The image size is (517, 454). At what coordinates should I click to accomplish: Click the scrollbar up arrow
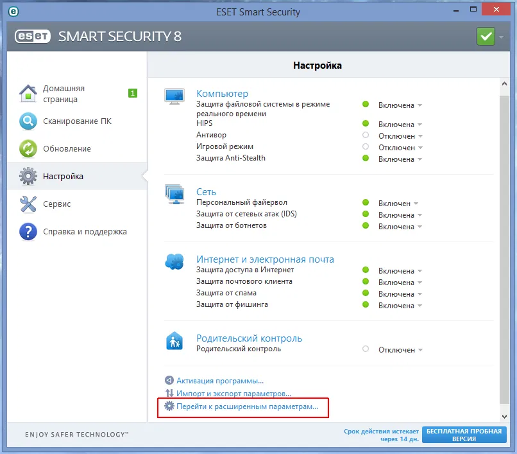click(504, 83)
